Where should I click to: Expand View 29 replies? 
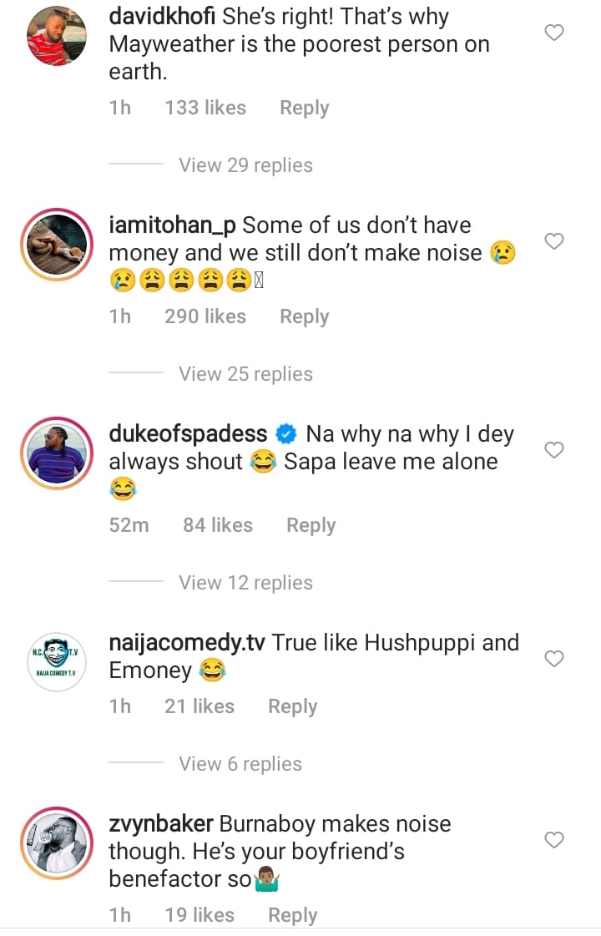[245, 165]
